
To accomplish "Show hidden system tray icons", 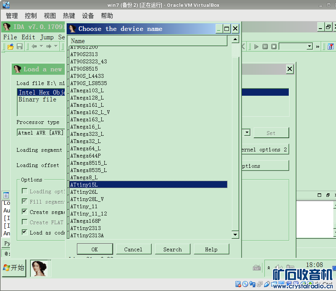I will (x=269, y=268).
